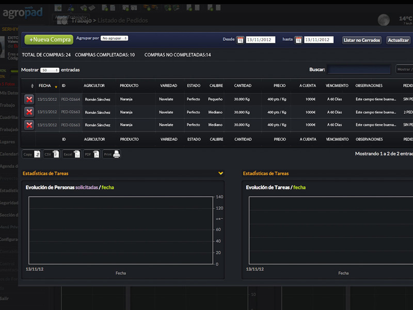Export the list as PDF

point(91,154)
